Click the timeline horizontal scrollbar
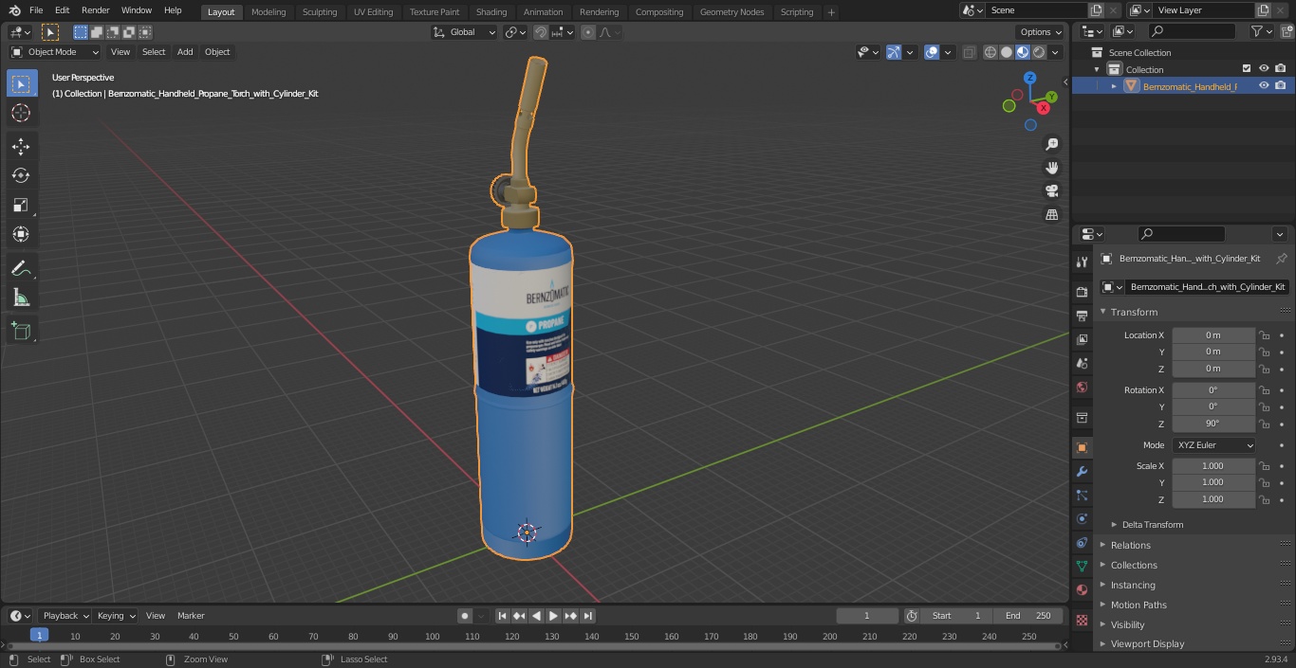1296x668 pixels. pyautogui.click(x=534, y=646)
